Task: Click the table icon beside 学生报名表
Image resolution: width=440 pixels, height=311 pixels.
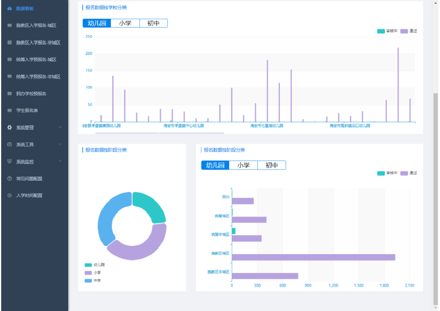Action: click(x=10, y=111)
